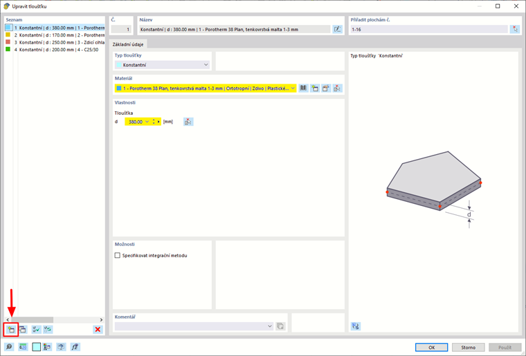Open the d field right-arrow context menu
The image size is (526, 356).
click(158, 122)
